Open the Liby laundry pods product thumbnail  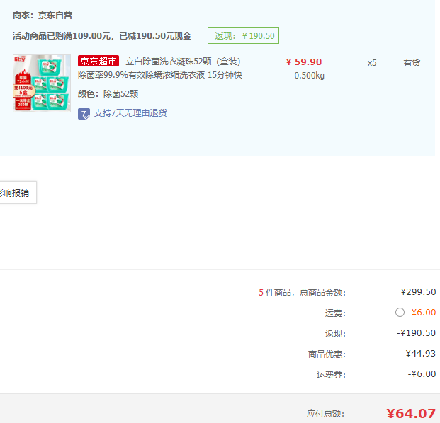click(42, 83)
